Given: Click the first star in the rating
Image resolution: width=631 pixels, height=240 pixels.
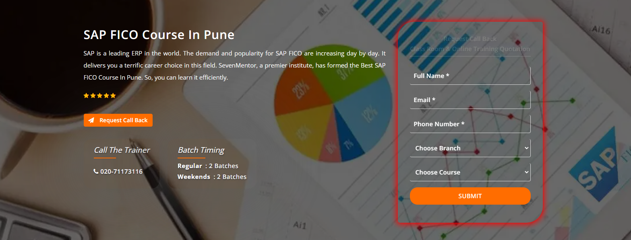Looking at the screenshot, I should (x=86, y=96).
